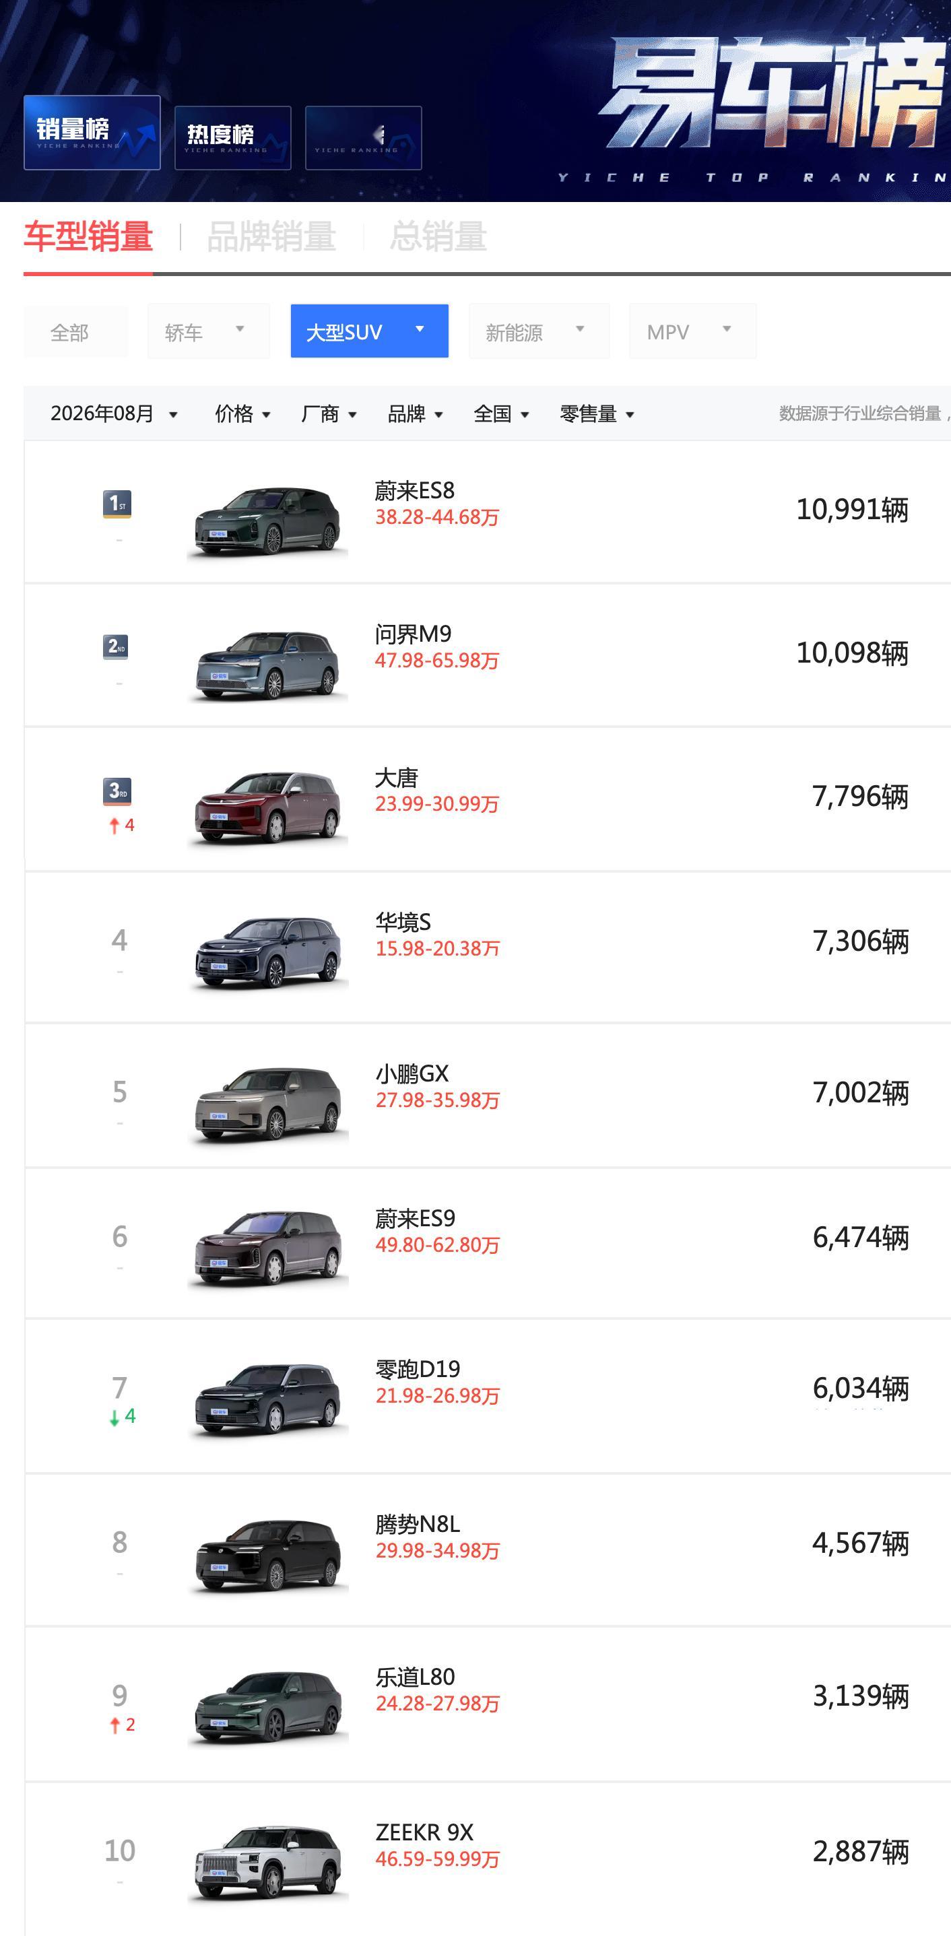Click the 2nd place rank badge
This screenshot has width=951, height=1936.
click(116, 646)
